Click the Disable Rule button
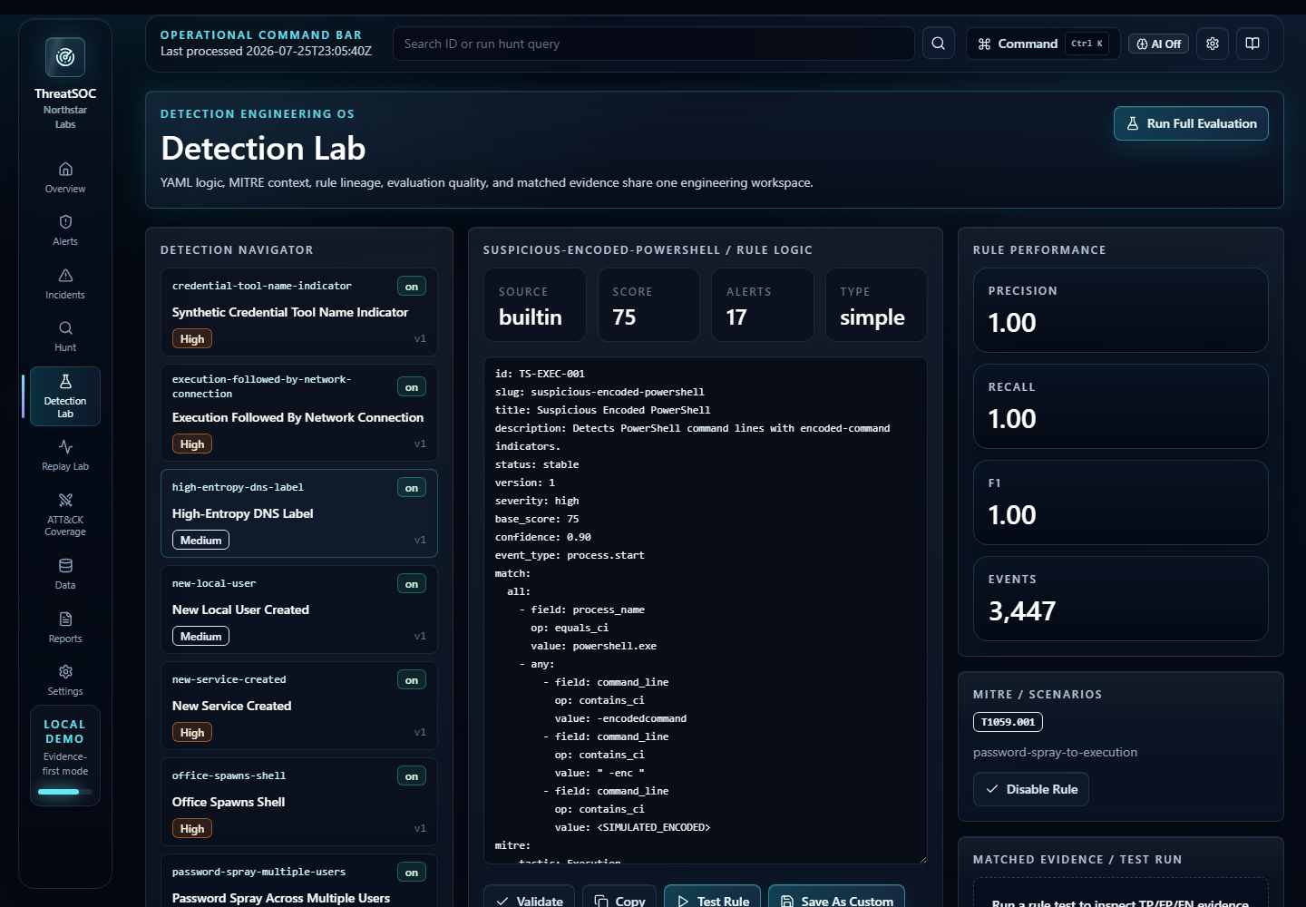The width and height of the screenshot is (1306, 907). pos(1031,789)
